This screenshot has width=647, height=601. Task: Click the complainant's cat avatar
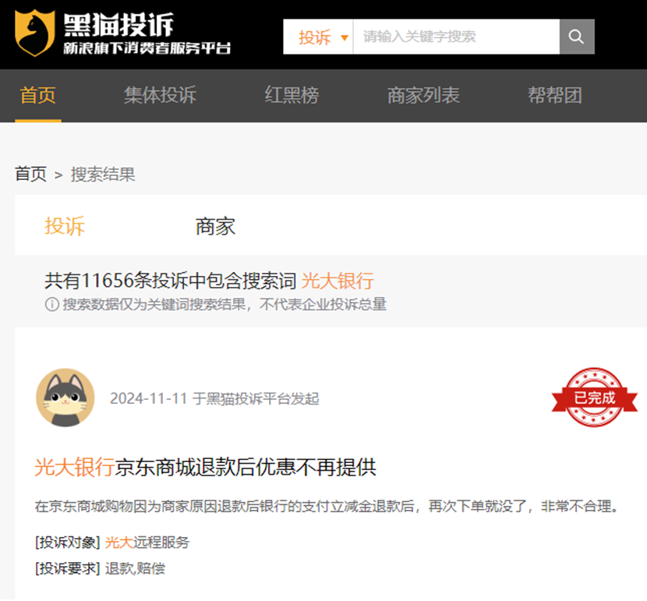click(65, 398)
